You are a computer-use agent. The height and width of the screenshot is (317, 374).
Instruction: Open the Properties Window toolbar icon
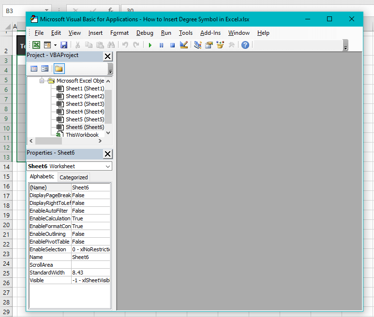coord(209,45)
